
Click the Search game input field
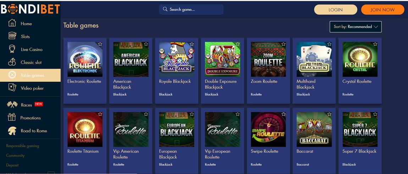click(191, 9)
